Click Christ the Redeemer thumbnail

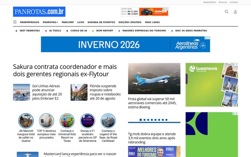coord(28,155)
